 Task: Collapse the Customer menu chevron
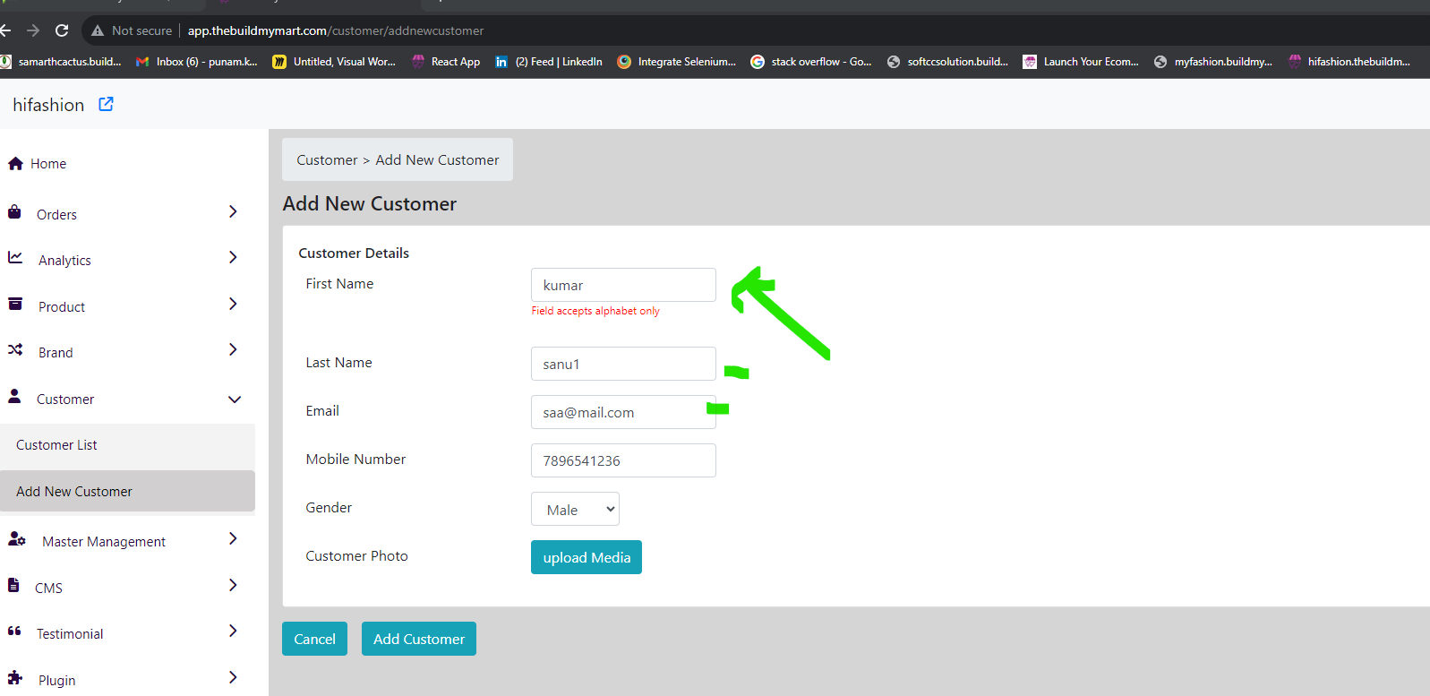(235, 400)
